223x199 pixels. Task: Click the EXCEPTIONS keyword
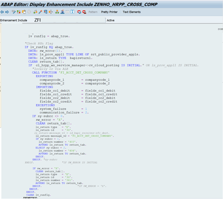click(45, 105)
